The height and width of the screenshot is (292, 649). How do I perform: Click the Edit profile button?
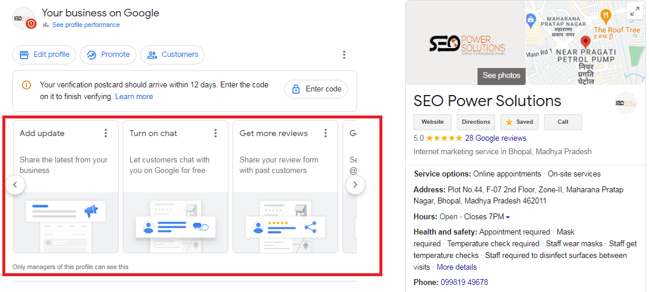(x=44, y=55)
